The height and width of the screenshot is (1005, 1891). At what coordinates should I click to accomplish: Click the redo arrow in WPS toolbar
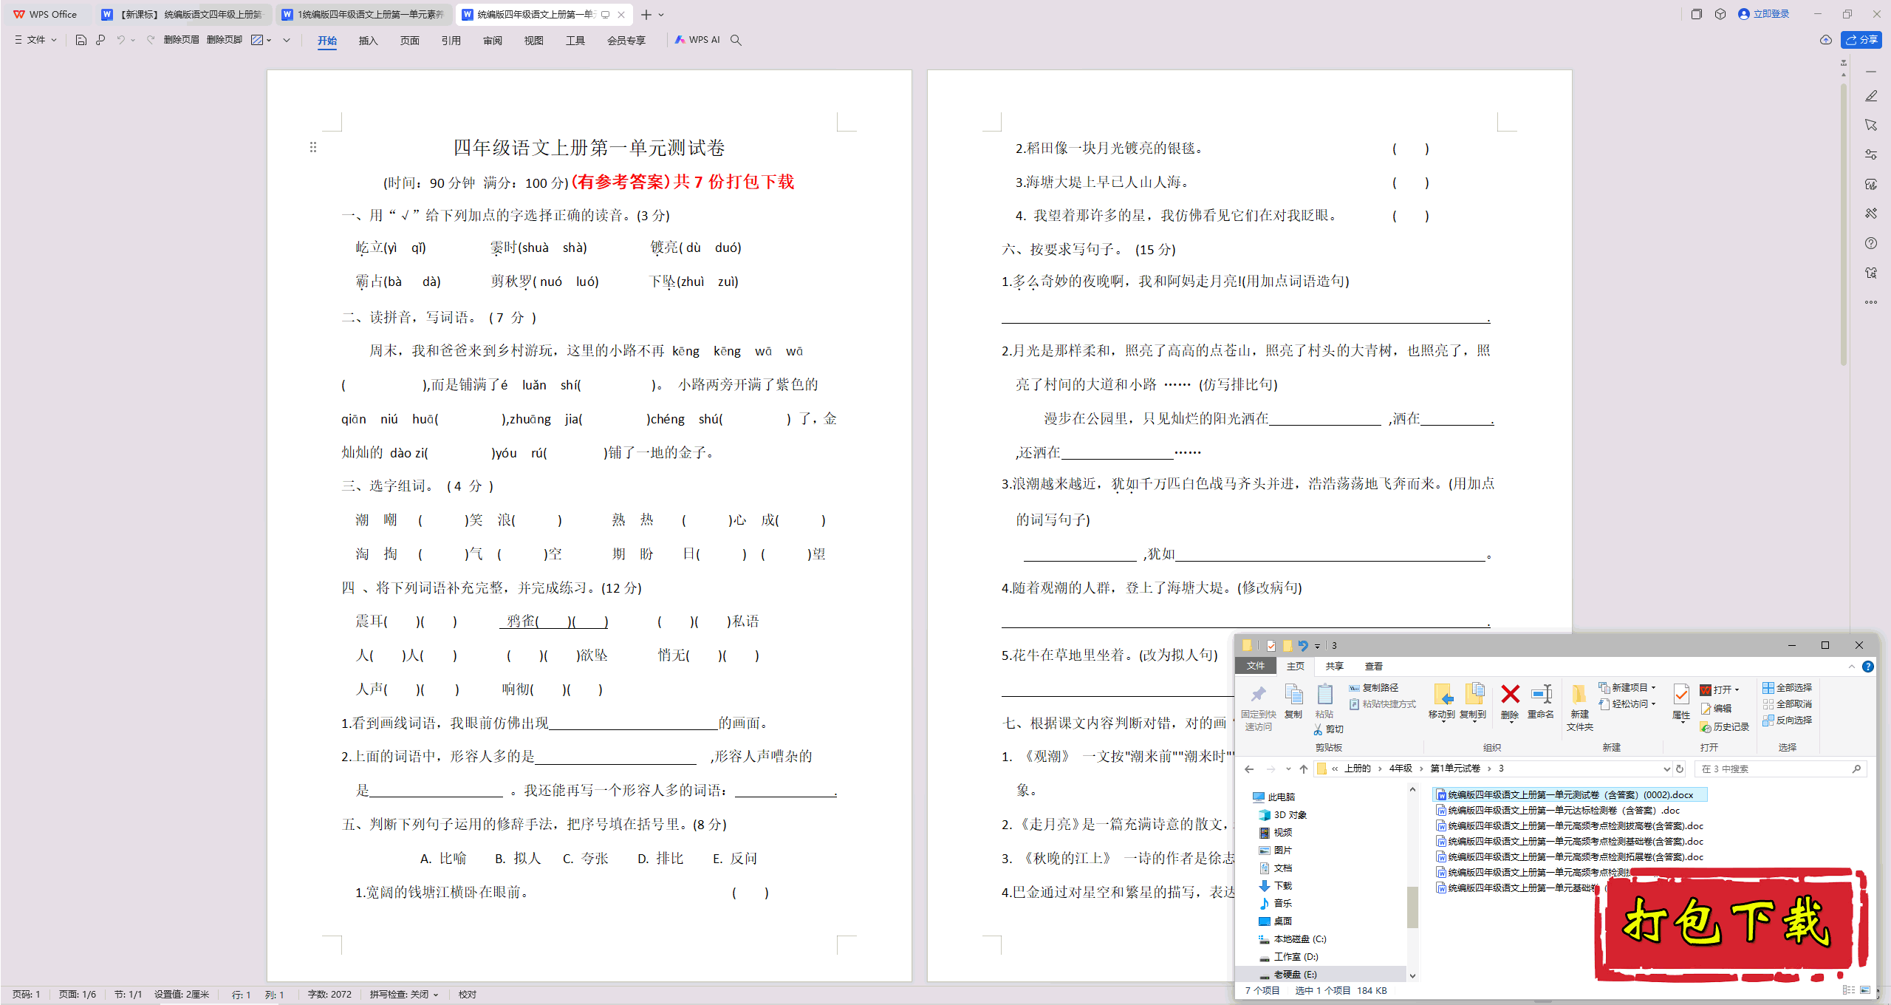click(x=151, y=40)
